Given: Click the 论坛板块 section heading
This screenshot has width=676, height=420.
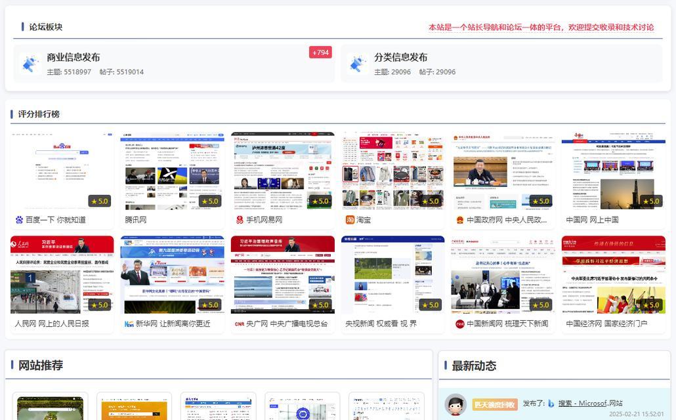Looking at the screenshot, I should pyautogui.click(x=46, y=27).
